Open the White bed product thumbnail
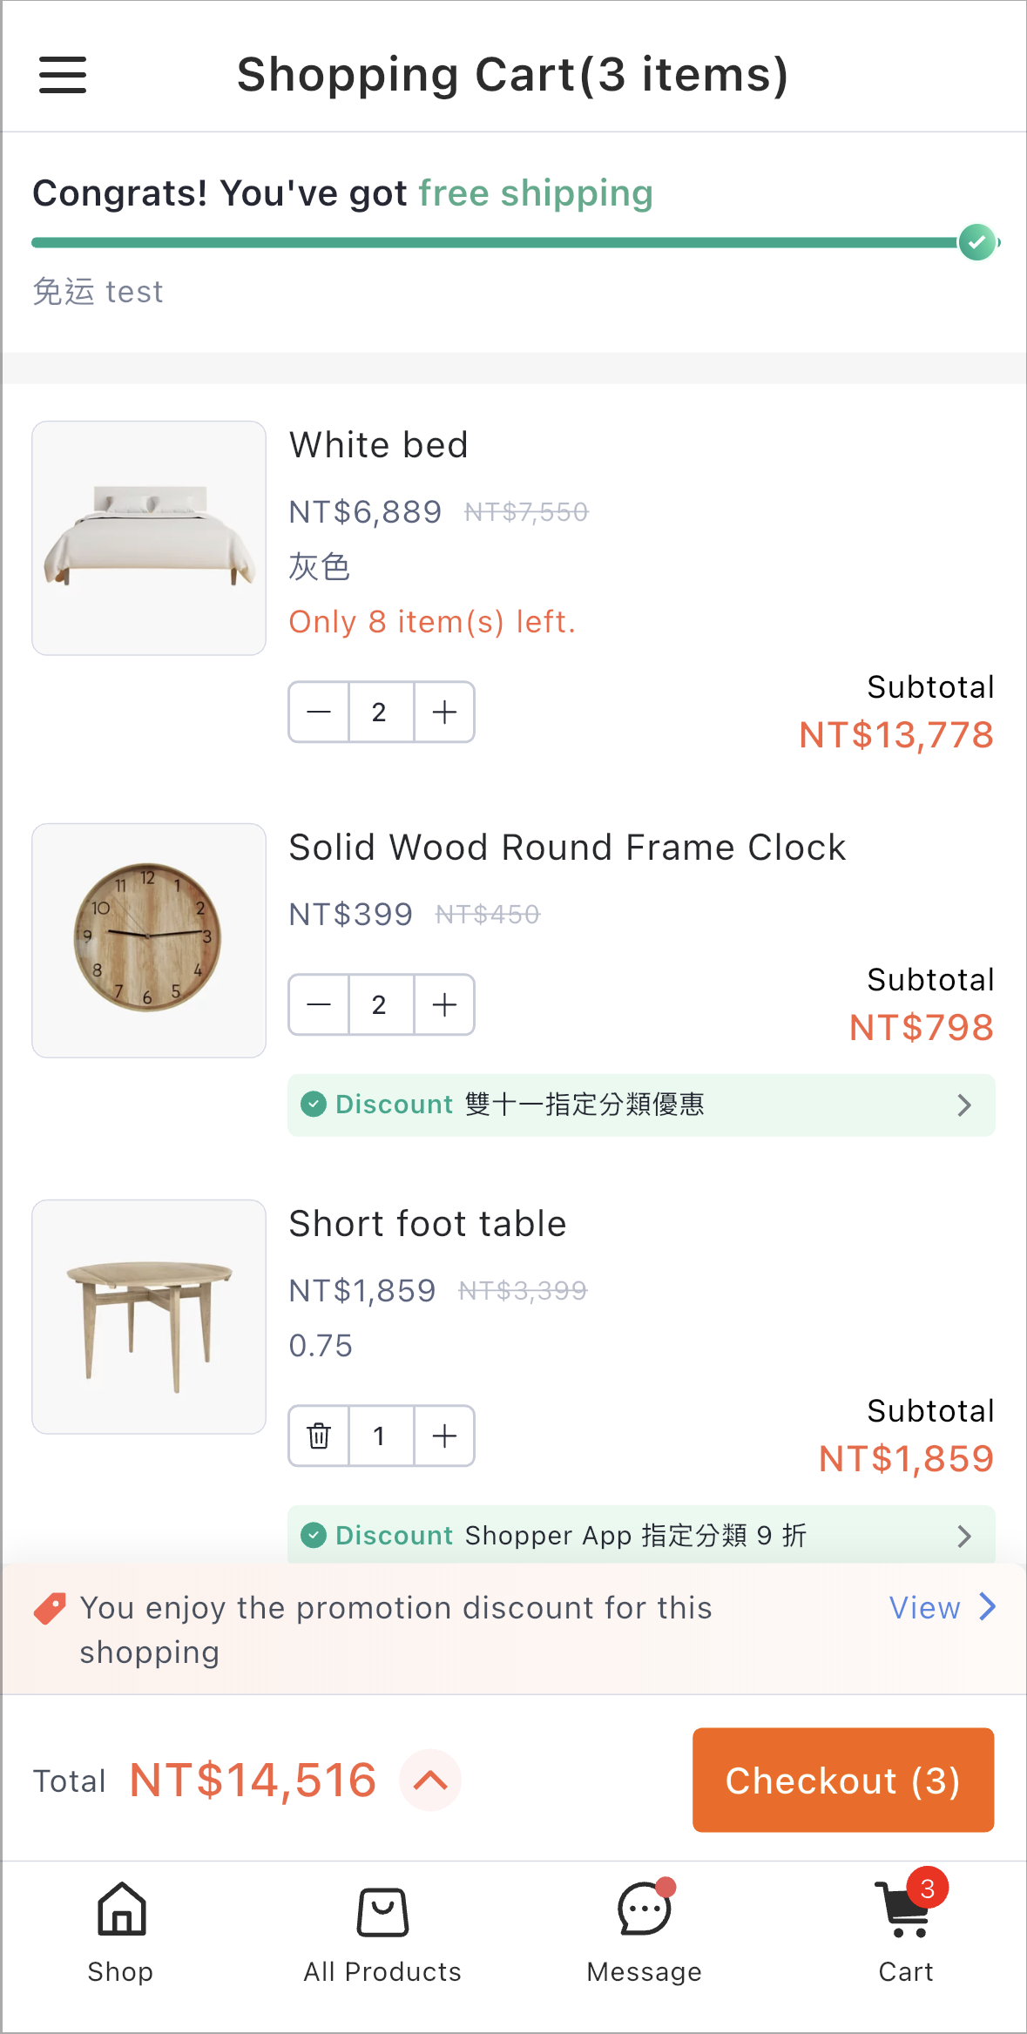This screenshot has width=1027, height=2034. point(149,538)
